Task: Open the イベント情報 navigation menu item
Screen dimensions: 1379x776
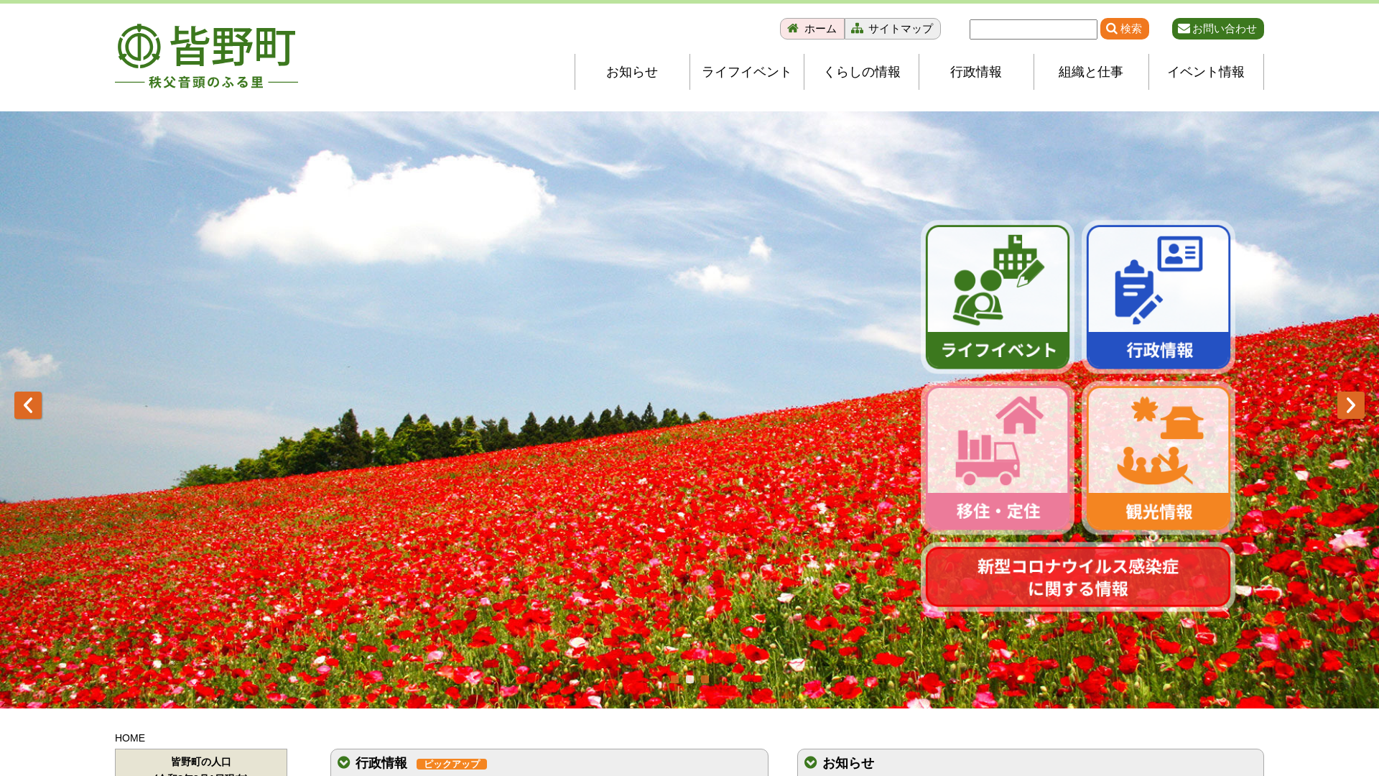Action: (x=1205, y=72)
